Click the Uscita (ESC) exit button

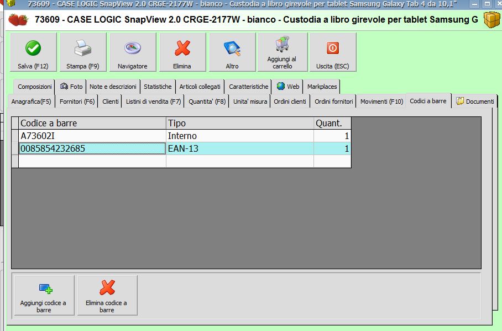333,52
